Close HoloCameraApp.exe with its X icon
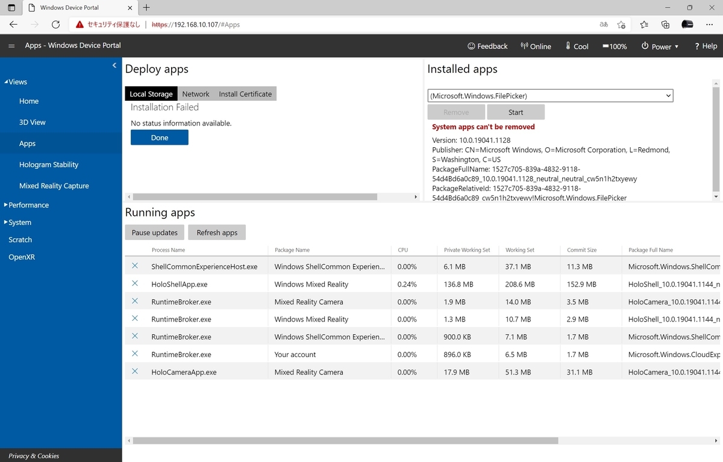This screenshot has height=462, width=723. (x=135, y=372)
